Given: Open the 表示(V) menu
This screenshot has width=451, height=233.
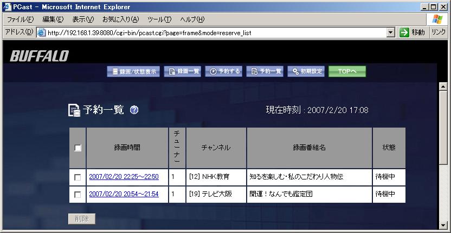Looking at the screenshot, I should click(x=83, y=19).
